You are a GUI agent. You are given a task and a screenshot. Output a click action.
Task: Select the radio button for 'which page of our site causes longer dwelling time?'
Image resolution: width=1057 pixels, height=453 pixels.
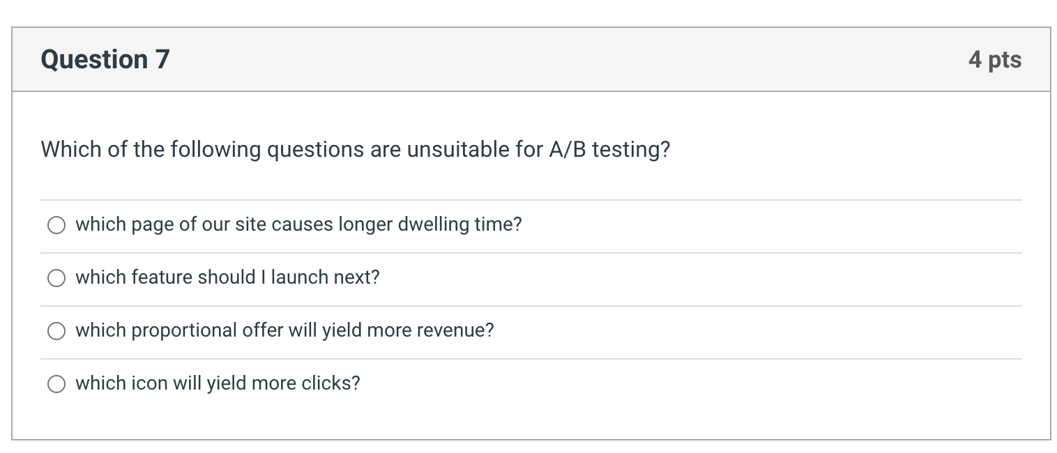coord(56,225)
